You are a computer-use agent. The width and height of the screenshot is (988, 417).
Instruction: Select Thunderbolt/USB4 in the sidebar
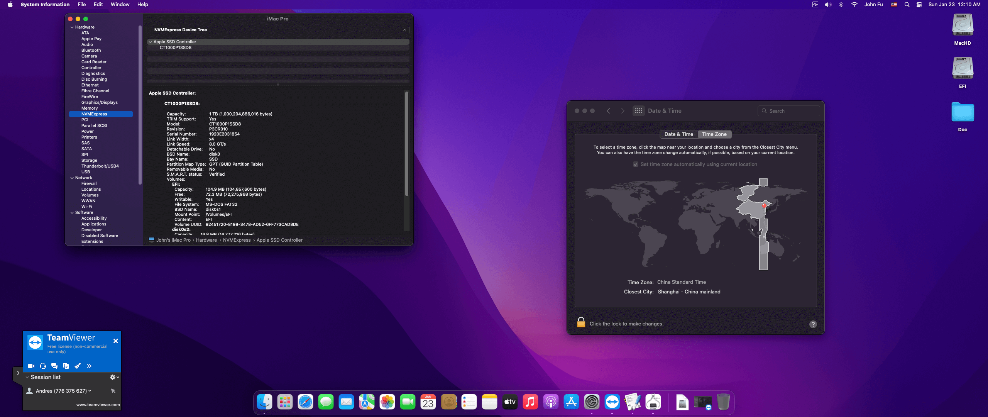(x=100, y=166)
